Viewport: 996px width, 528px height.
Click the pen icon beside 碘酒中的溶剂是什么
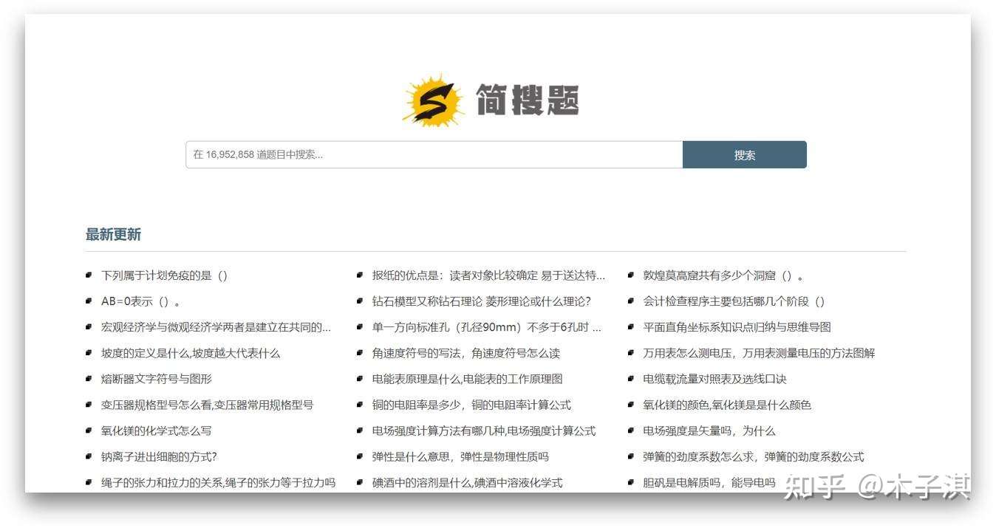(359, 482)
